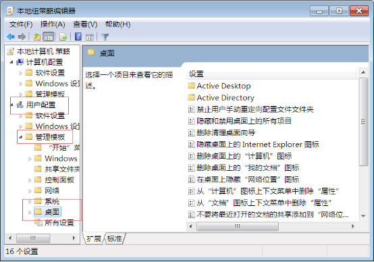Image resolution: width=374 pixels, height=262 pixels.
Task: Select 从“文档”图标上下文菜单中删除“属性” setting
Action: [x=264, y=203]
